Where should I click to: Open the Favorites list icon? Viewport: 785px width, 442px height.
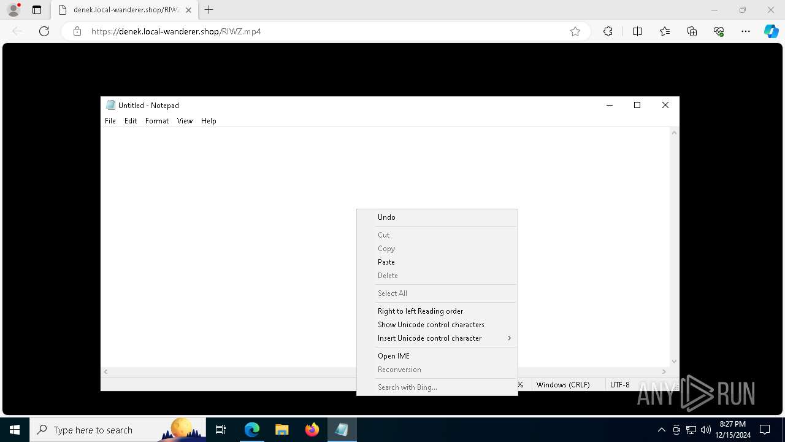coord(665,31)
